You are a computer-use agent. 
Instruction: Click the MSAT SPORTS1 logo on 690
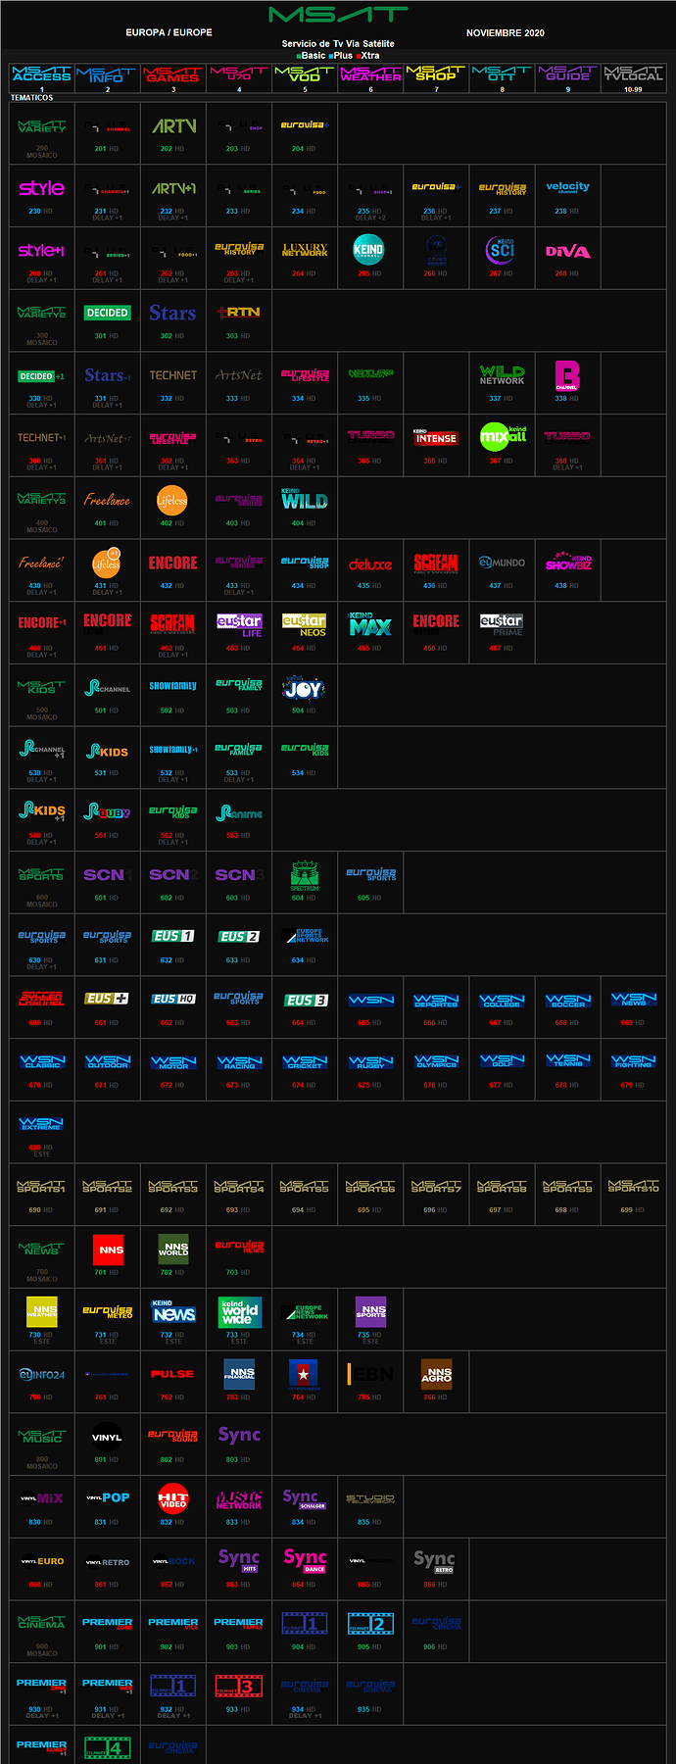(x=42, y=1187)
